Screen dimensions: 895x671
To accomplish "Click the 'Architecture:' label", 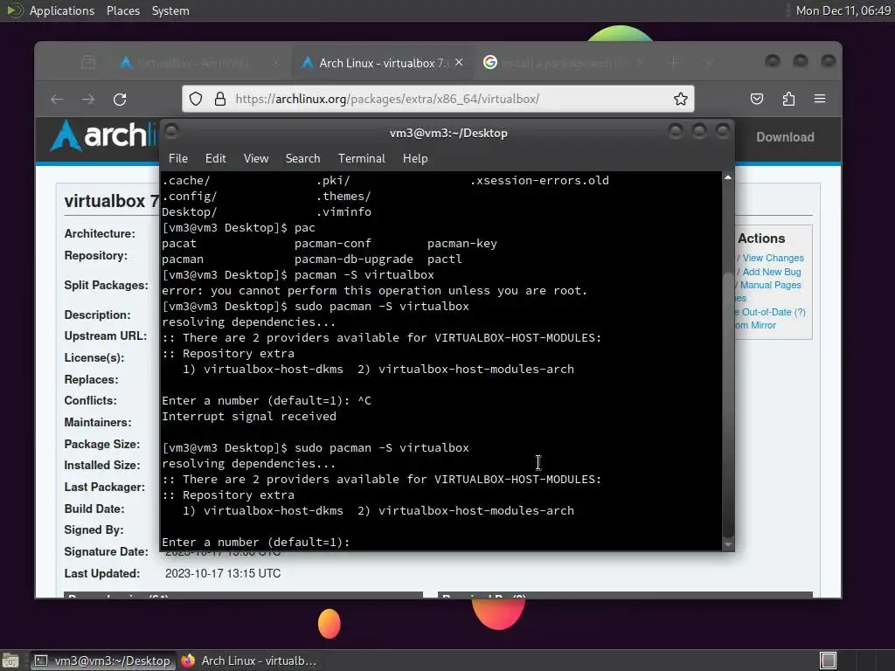I will click(x=100, y=233).
